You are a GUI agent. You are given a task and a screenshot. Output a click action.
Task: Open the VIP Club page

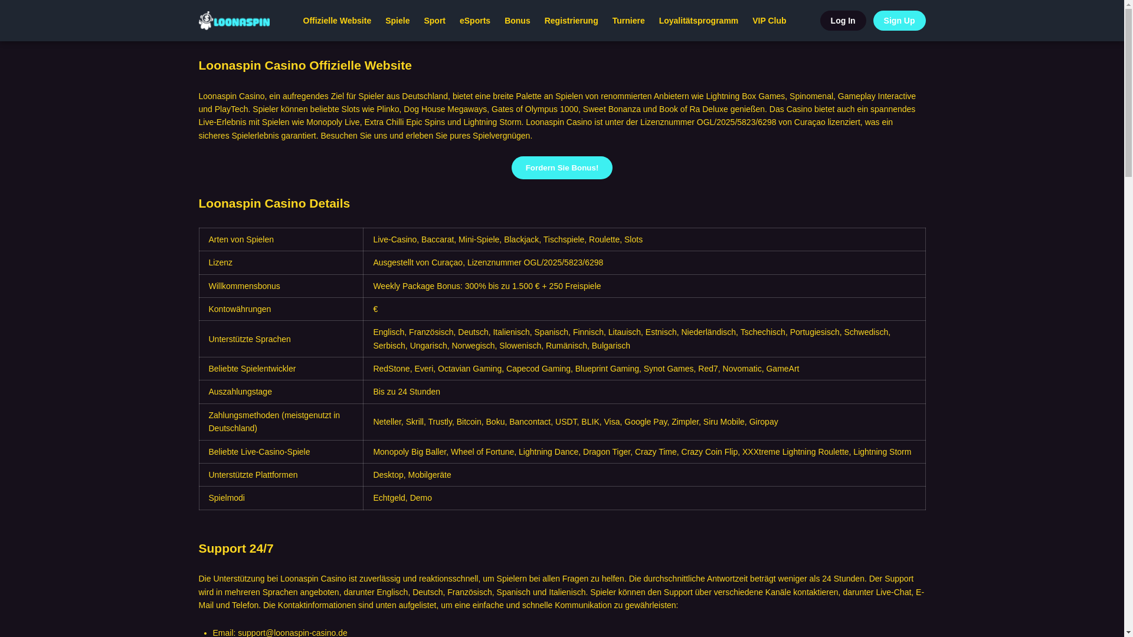pyautogui.click(x=769, y=21)
